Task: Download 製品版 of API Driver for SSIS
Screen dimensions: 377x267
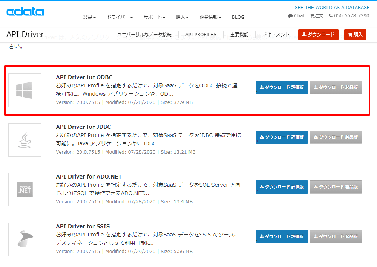Action: 336,236
